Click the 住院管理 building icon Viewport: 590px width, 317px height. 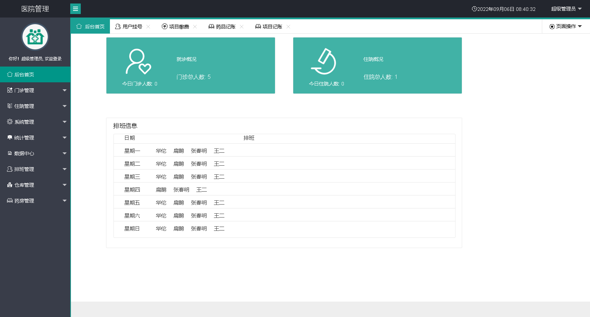coord(10,106)
